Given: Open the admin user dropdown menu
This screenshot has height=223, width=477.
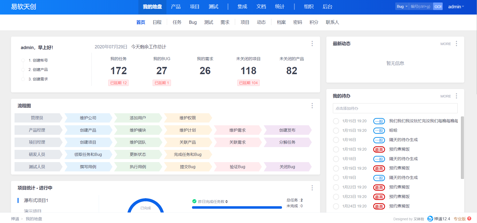Looking at the screenshot, I should 456,7.
